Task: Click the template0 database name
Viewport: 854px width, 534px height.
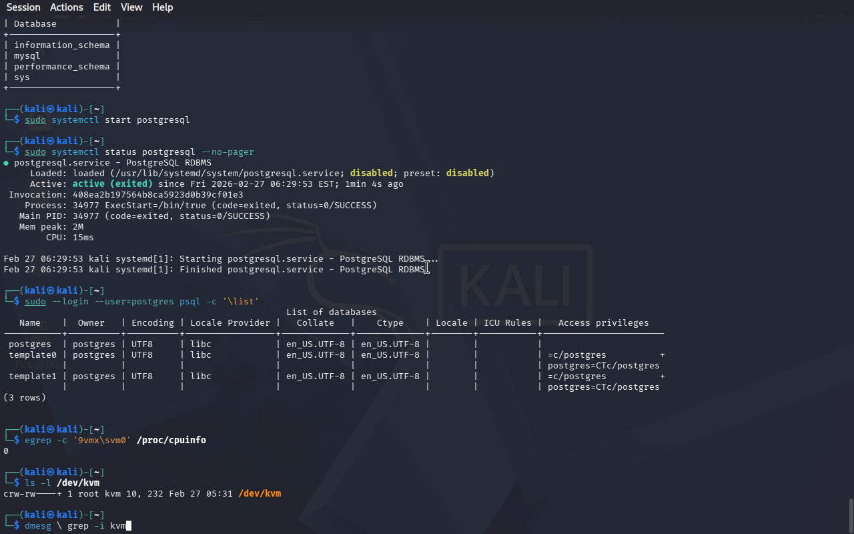Action: [x=33, y=355]
